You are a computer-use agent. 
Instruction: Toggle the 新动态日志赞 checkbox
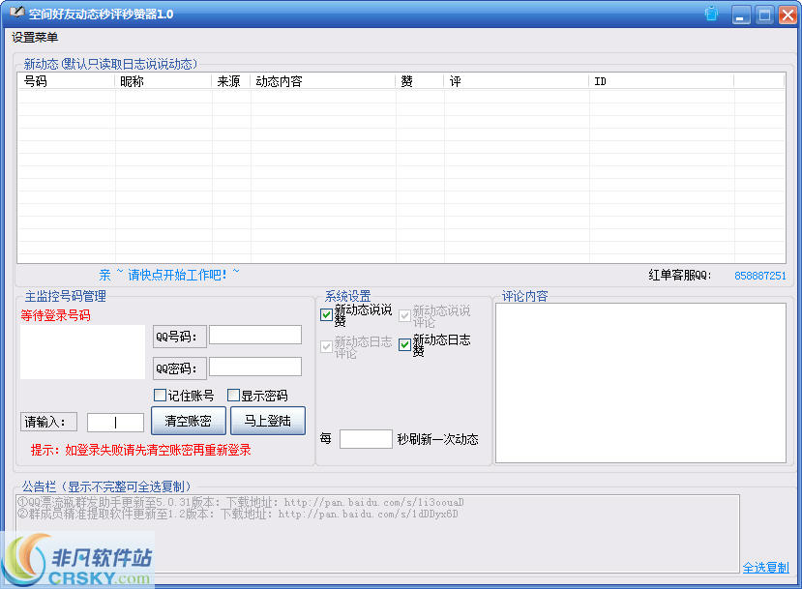point(405,345)
